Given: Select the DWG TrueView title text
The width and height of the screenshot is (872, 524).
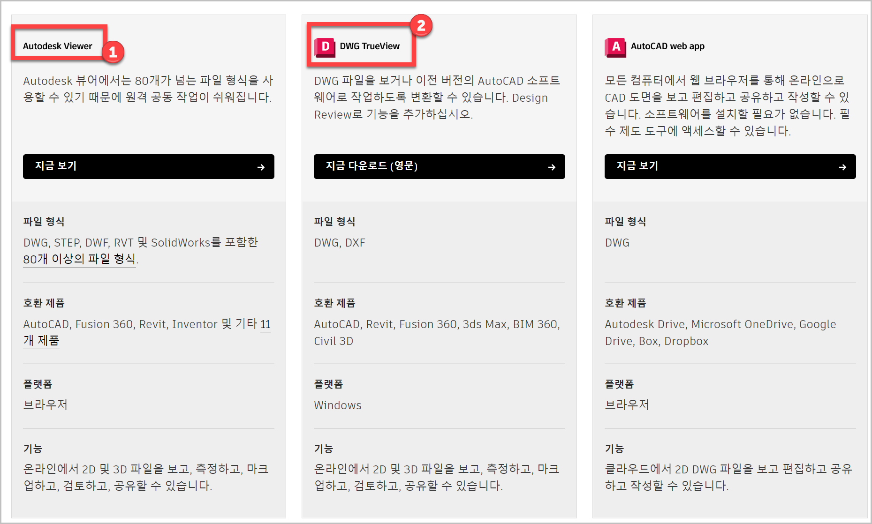Looking at the screenshot, I should pos(370,46).
